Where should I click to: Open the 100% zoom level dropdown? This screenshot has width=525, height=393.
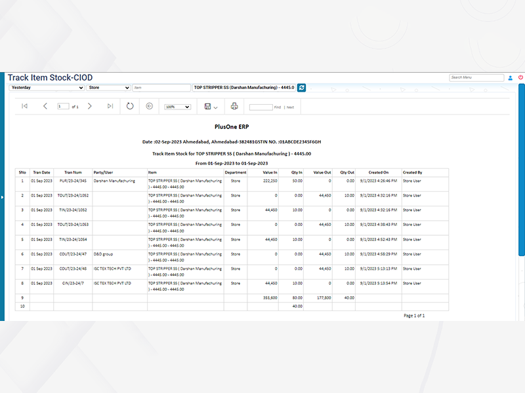click(x=177, y=107)
